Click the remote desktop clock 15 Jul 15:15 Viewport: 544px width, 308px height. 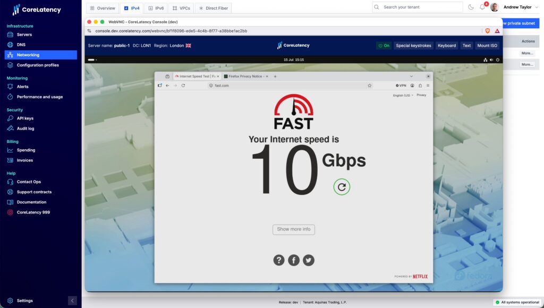tap(293, 59)
